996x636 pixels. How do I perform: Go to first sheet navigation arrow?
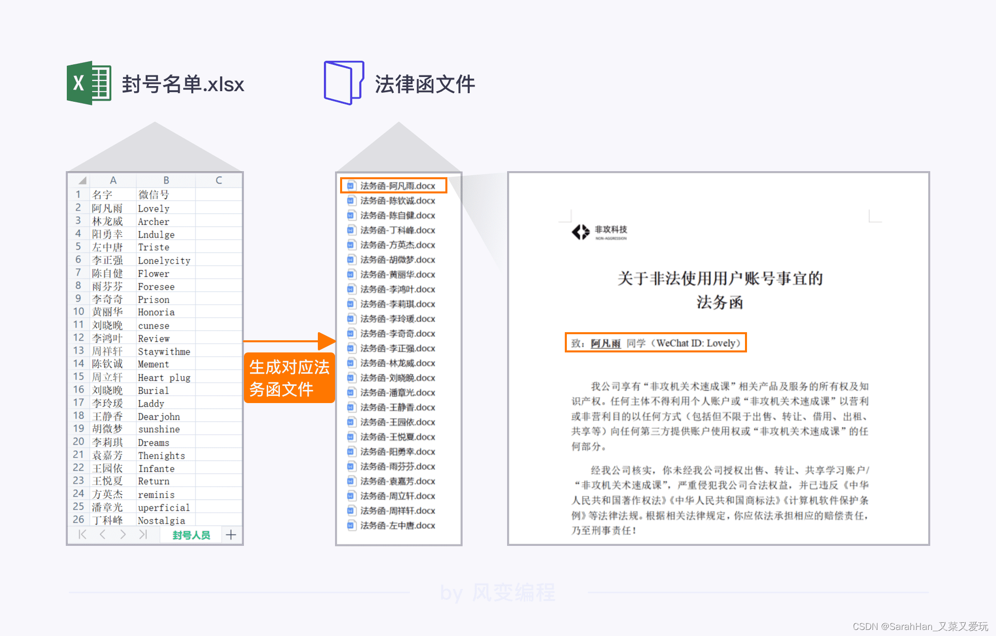(82, 535)
